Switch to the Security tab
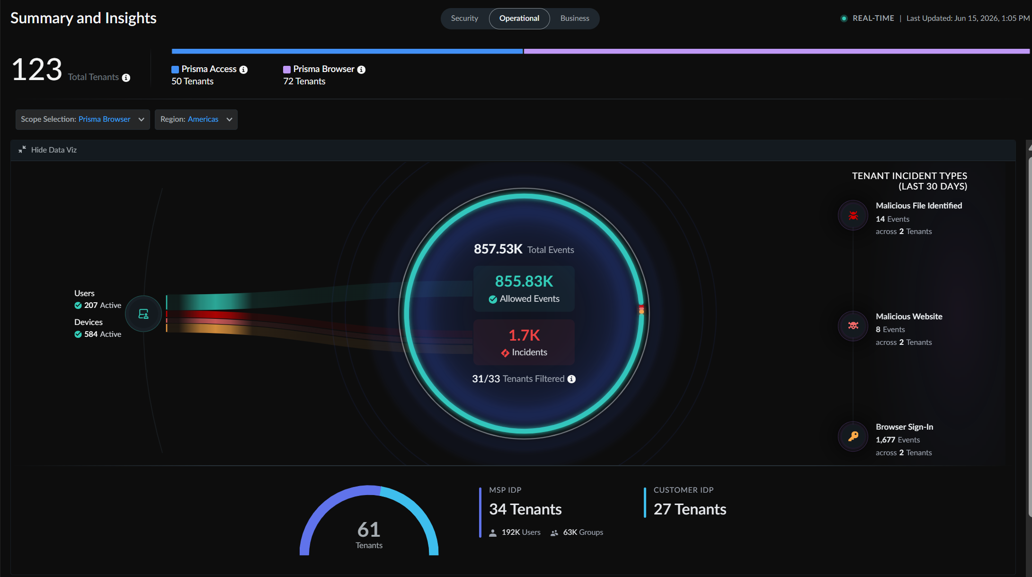 464,18
